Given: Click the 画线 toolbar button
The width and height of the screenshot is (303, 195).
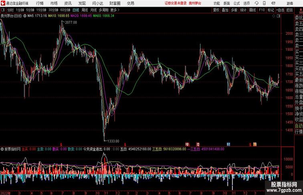Looking at the screenshot, I should 252,10.
